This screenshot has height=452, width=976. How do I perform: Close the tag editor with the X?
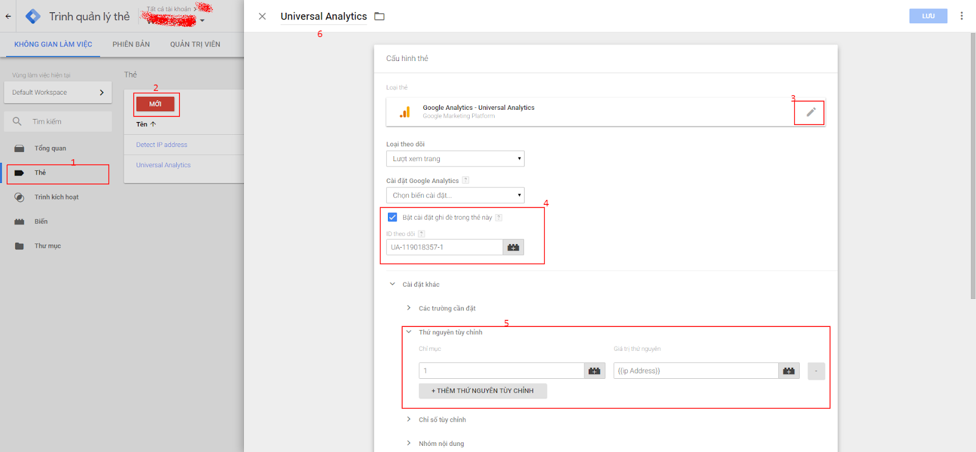[262, 16]
